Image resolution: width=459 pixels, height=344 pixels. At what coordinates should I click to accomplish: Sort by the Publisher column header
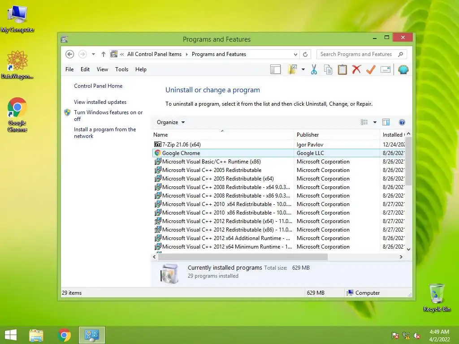(337, 135)
